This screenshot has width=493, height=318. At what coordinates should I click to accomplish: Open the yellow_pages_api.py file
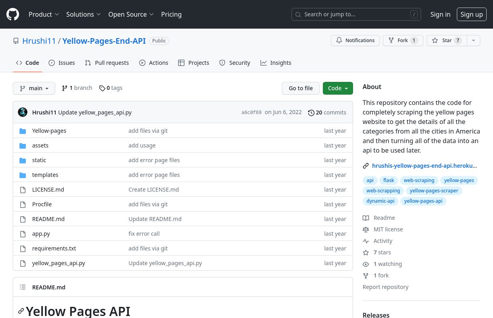58,263
